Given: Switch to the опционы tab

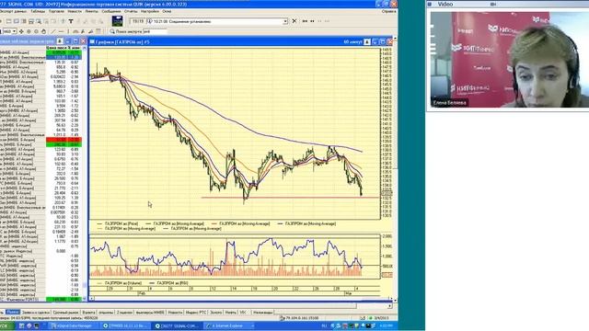Looking at the screenshot, I should (x=106, y=313).
